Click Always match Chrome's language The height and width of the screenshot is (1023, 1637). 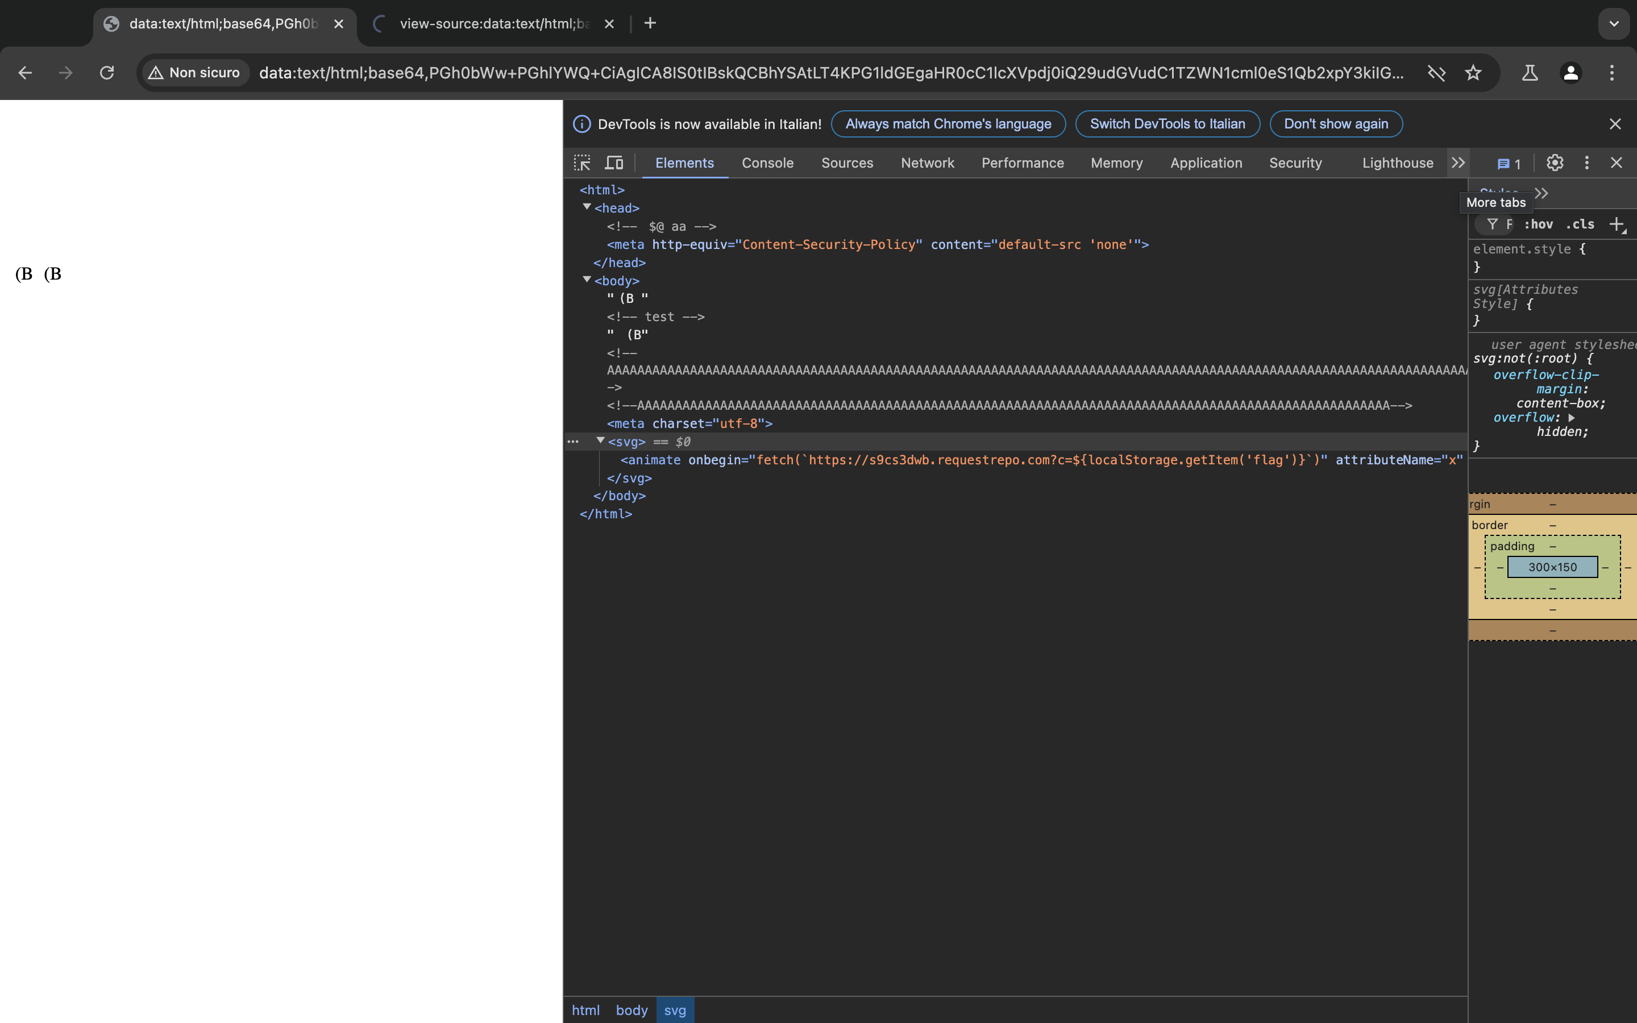coord(948,124)
